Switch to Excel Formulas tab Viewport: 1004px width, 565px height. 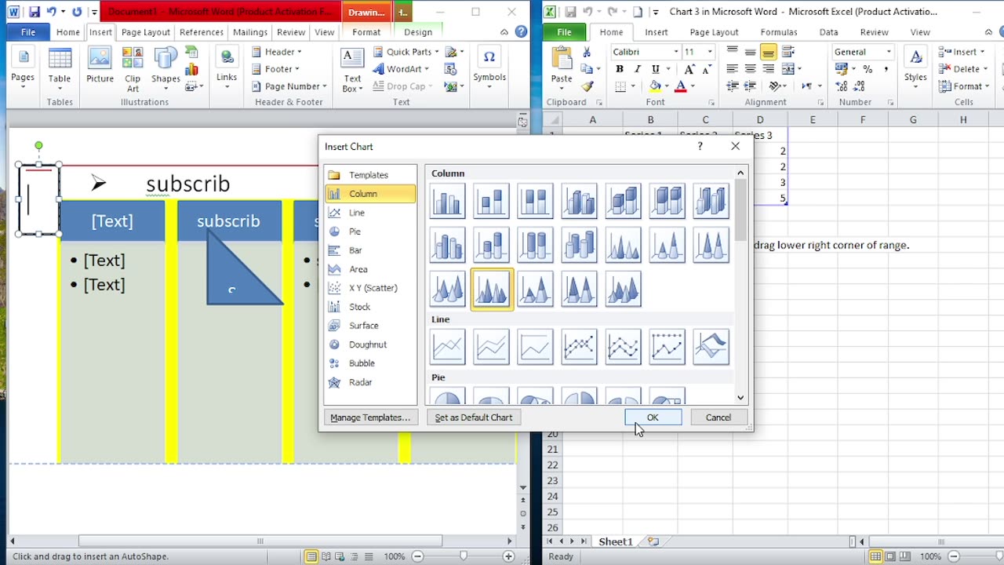pos(778,32)
